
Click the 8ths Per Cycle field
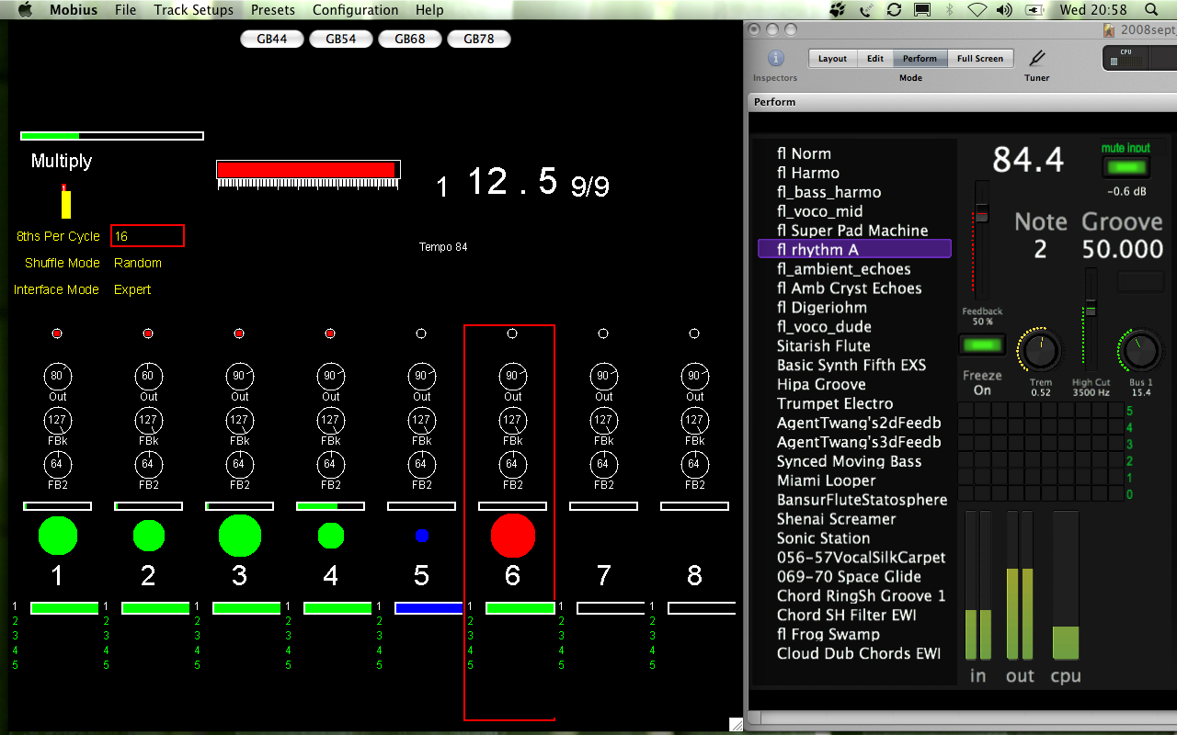(x=147, y=236)
